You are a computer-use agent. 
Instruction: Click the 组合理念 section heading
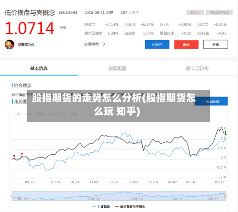[22, 85]
